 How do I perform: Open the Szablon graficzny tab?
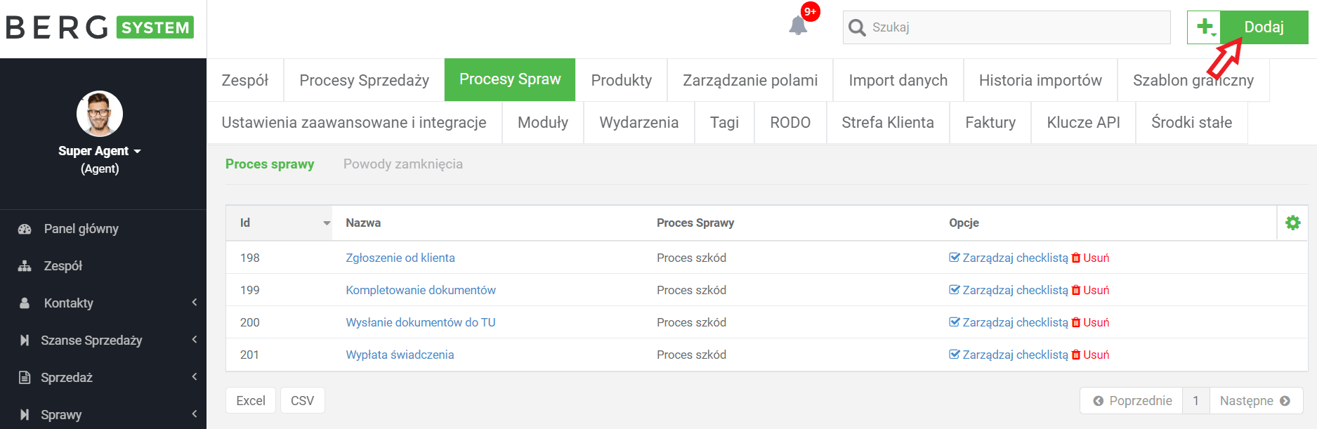1193,80
